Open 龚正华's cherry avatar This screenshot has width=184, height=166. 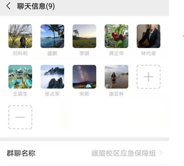[116, 36]
